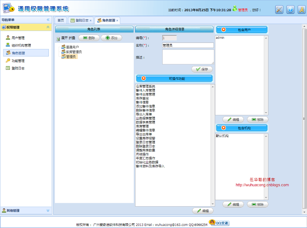Viewport: 307px width, 228px height.
Task: Collapse the 权限管理 accordion section
Action: pyautogui.click(x=48, y=27)
